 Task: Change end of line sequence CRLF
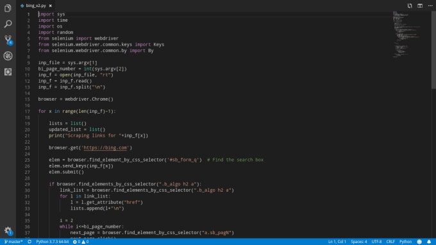pos(390,242)
